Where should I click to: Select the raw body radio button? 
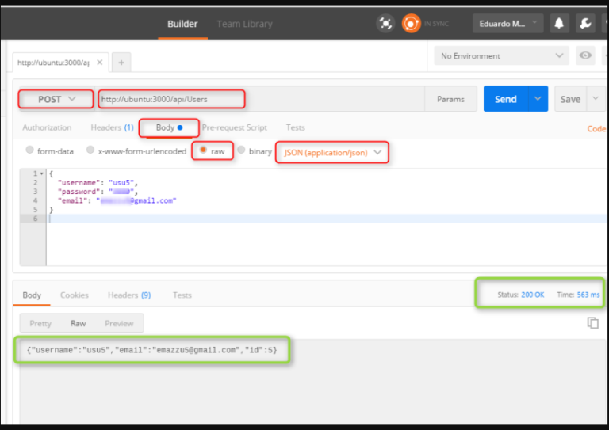point(203,150)
